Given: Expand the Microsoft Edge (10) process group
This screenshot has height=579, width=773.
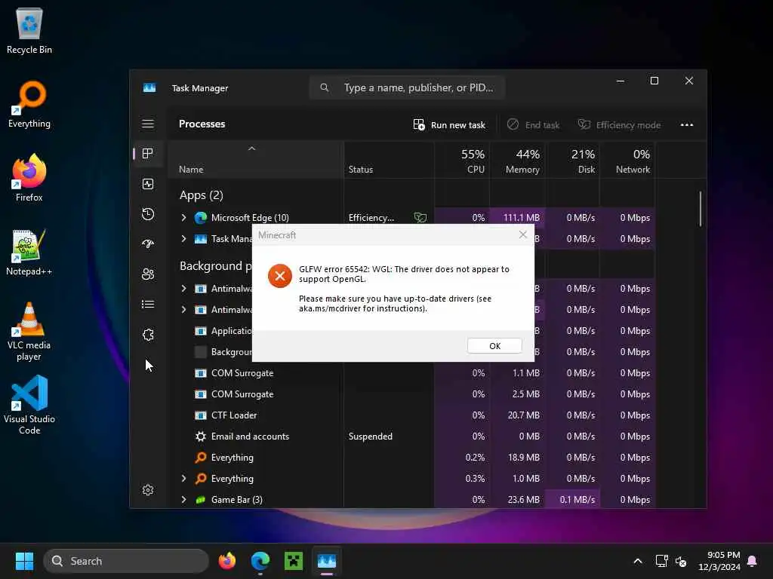Looking at the screenshot, I should [x=184, y=218].
